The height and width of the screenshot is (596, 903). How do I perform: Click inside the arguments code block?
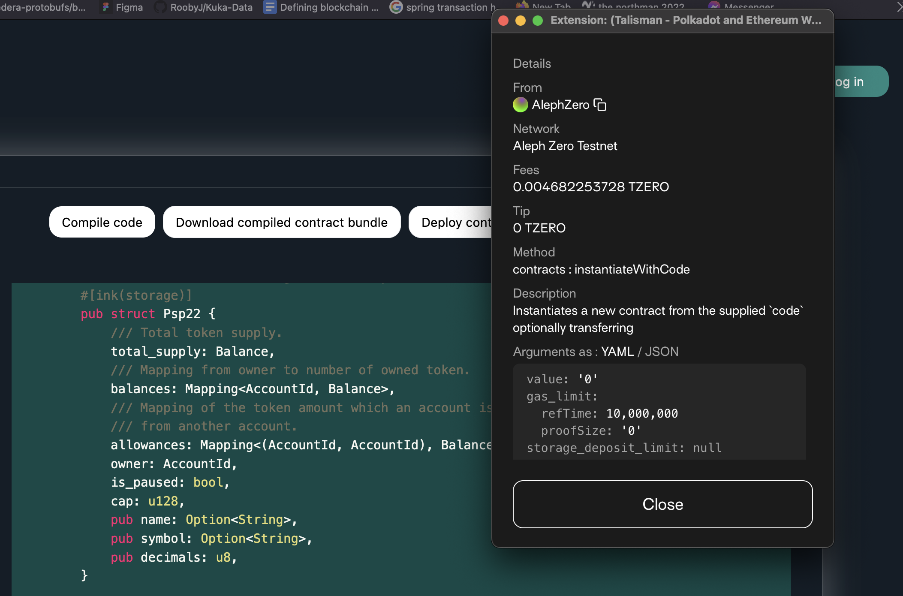659,412
